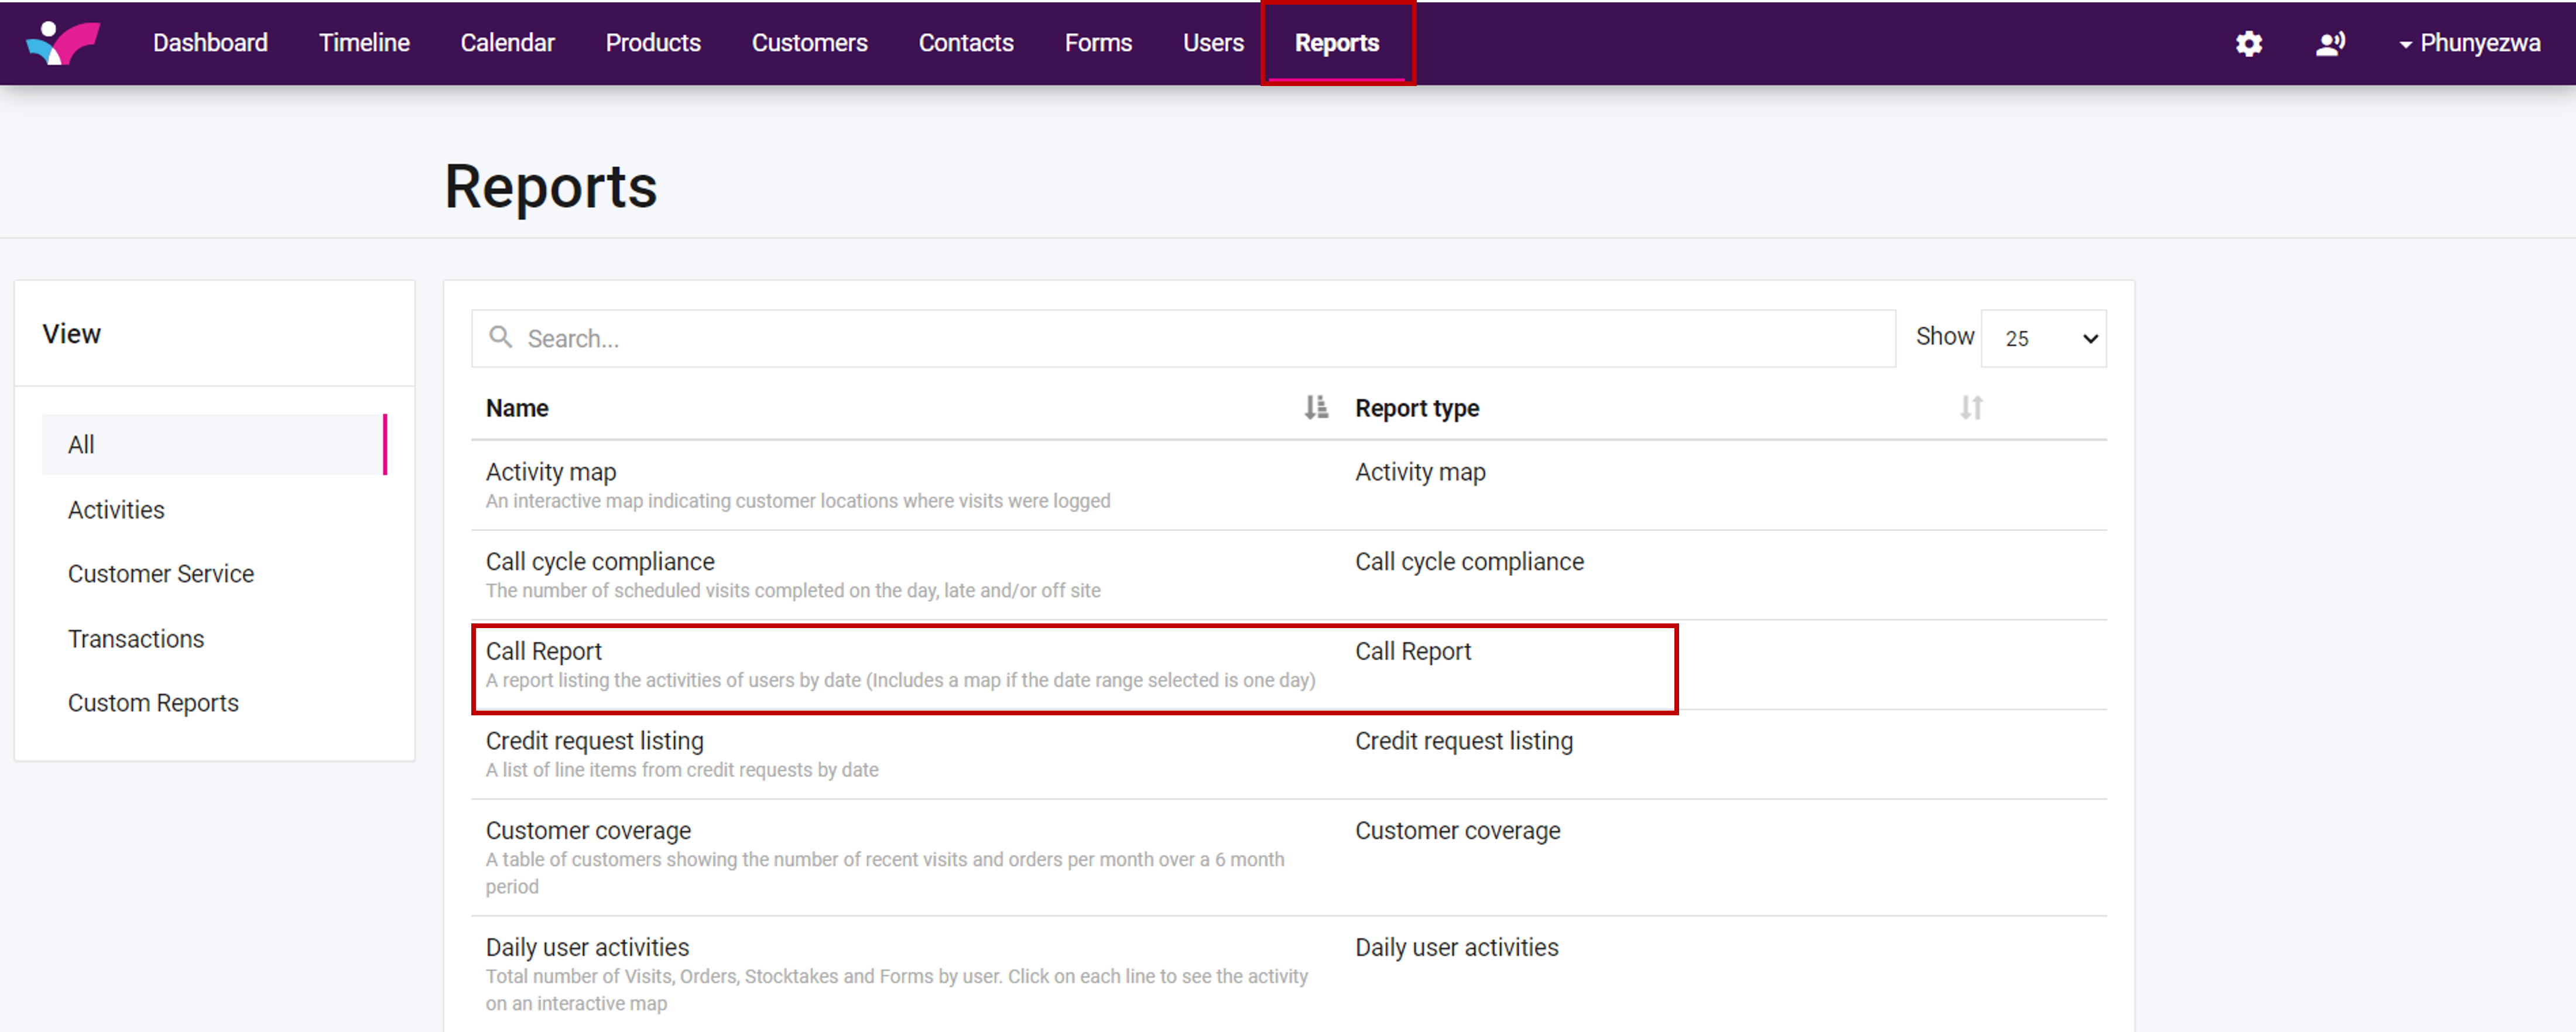This screenshot has width=2576, height=1032.
Task: Show Custom Reports view
Action: coord(153,703)
